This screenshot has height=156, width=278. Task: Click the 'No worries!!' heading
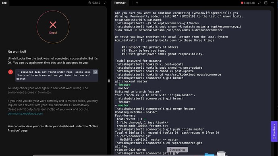point(17,52)
